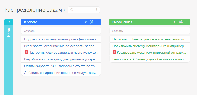Screen dimensions: 197x95
Task: Click red priority arrow on Настроить кэширование task
Action: pos(26,52)
